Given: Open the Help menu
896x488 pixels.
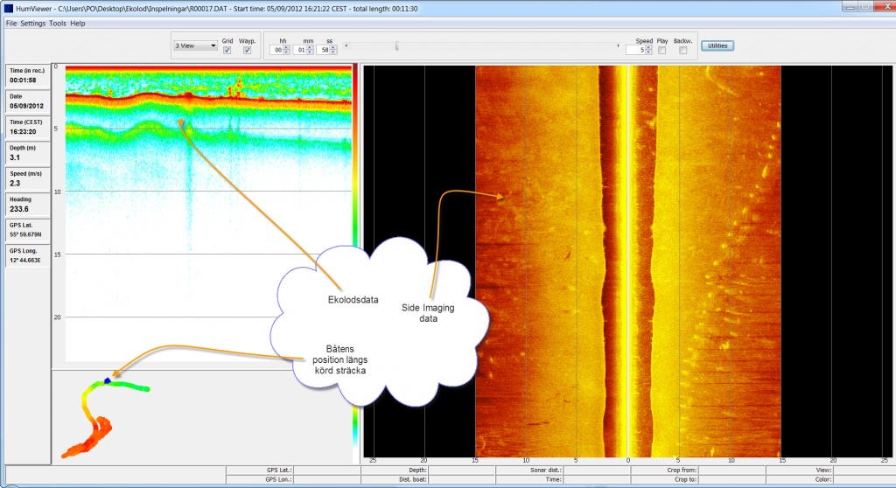Looking at the screenshot, I should coord(78,23).
